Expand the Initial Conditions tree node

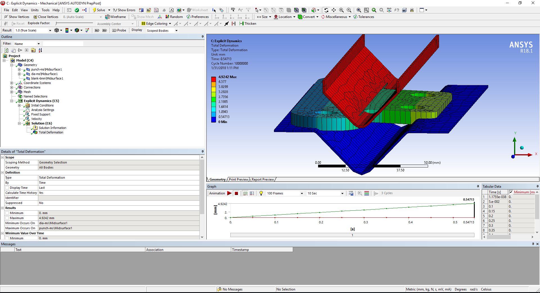19,105
